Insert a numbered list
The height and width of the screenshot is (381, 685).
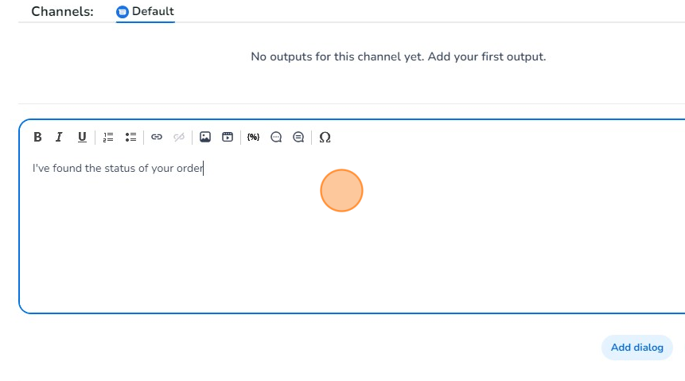click(109, 137)
